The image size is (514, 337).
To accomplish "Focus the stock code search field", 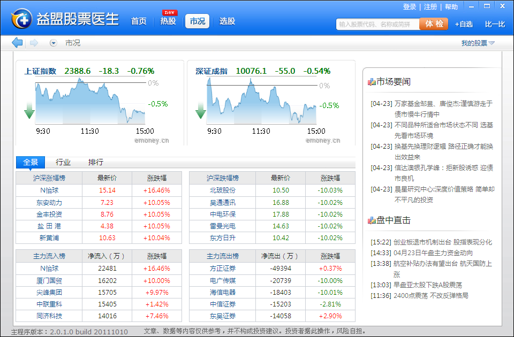I will click(x=377, y=24).
